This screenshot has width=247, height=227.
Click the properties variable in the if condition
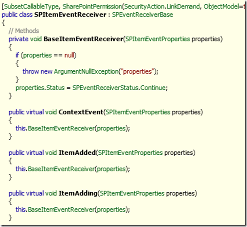pyautogui.click(x=38, y=55)
